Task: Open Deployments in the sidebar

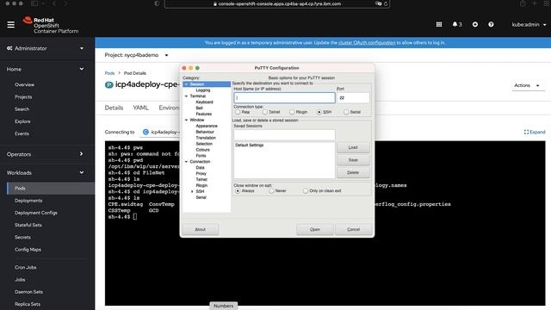Action: 28,201
